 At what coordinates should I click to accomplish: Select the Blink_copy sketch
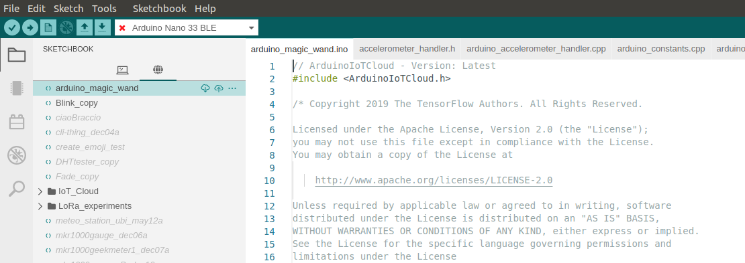[x=139, y=103]
